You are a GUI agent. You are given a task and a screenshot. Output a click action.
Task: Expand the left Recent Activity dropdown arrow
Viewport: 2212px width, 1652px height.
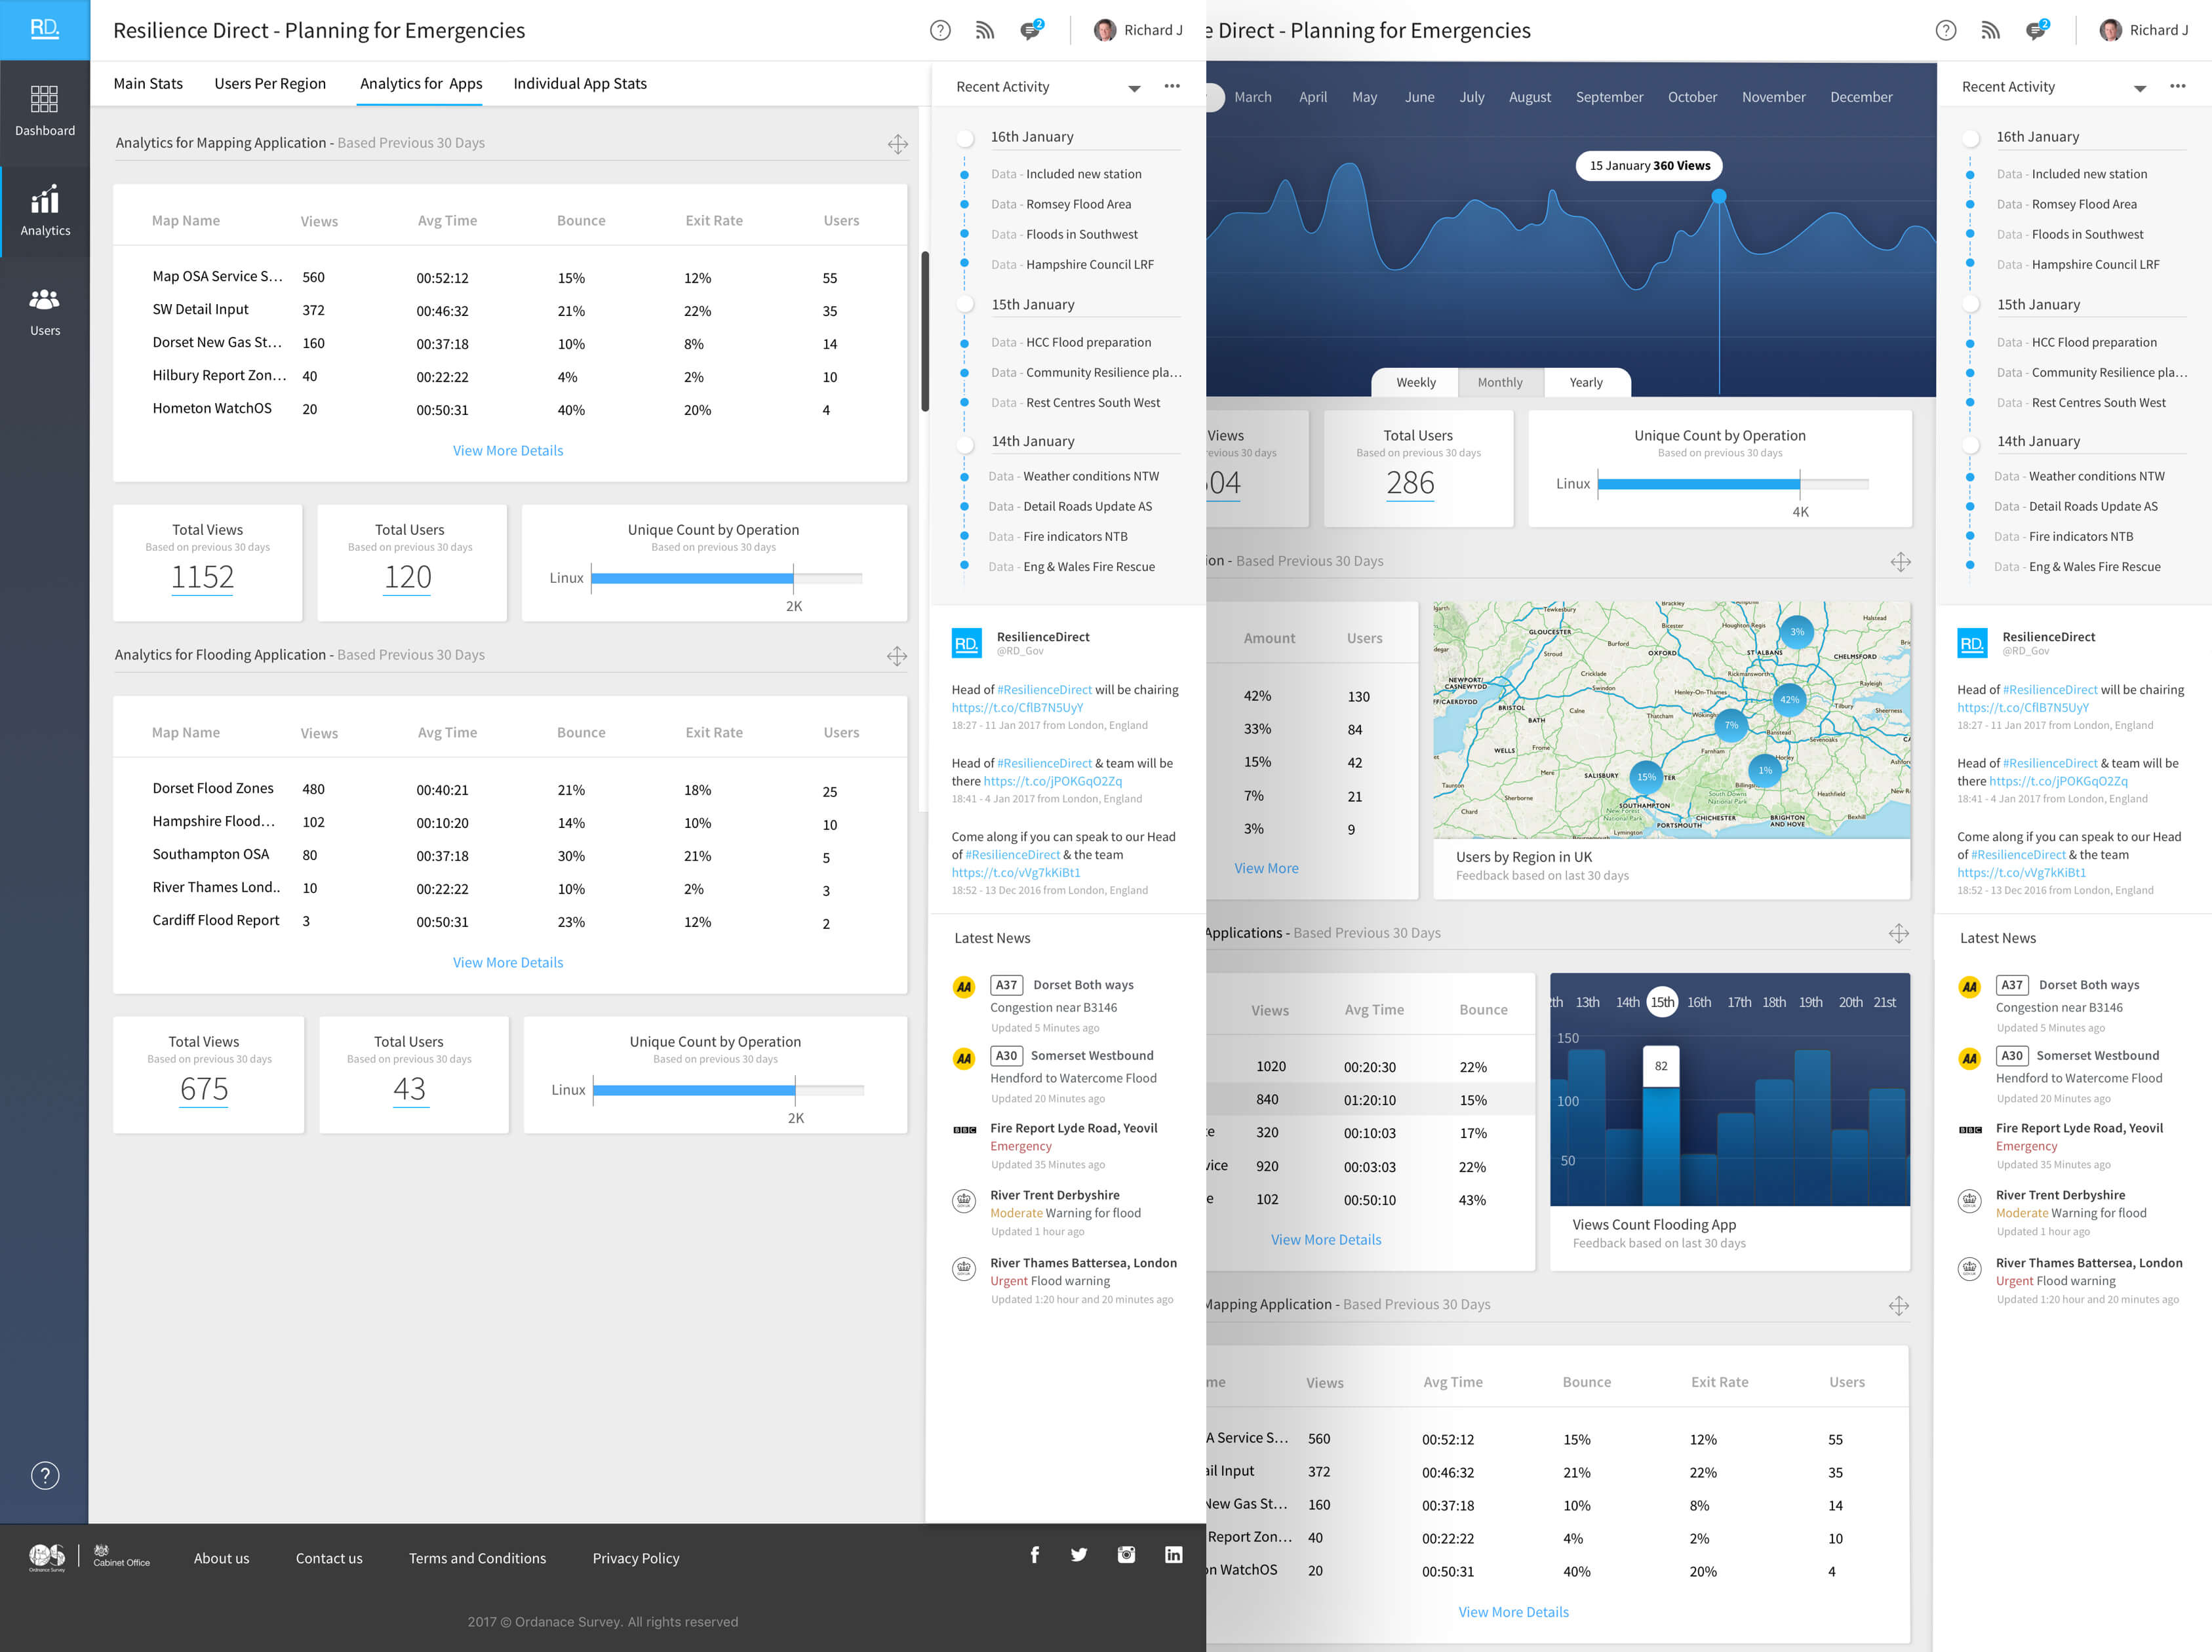click(1134, 88)
